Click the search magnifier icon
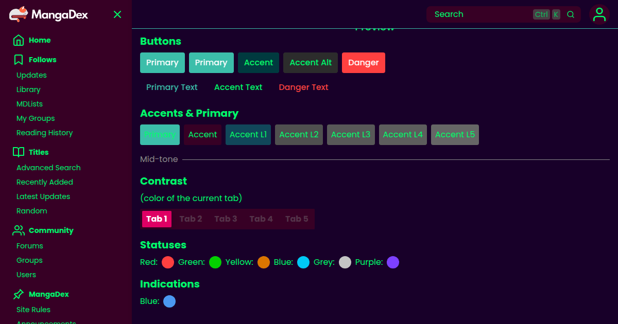This screenshot has height=324, width=618. pos(571,14)
